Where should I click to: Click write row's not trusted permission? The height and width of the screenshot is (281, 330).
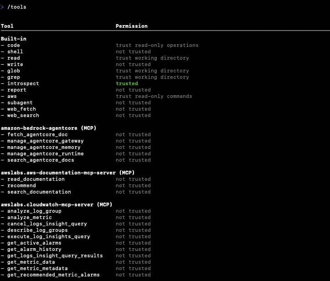click(133, 64)
